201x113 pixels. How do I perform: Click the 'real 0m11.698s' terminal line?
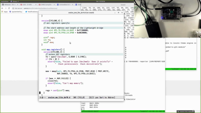(90, 103)
